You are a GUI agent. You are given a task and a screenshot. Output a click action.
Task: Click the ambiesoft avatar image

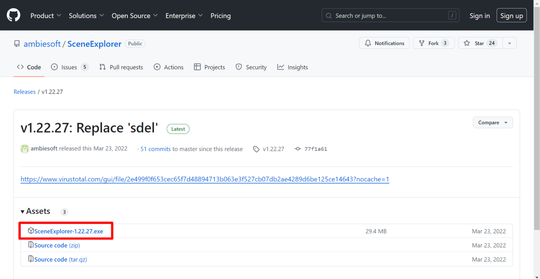pyautogui.click(x=24, y=149)
